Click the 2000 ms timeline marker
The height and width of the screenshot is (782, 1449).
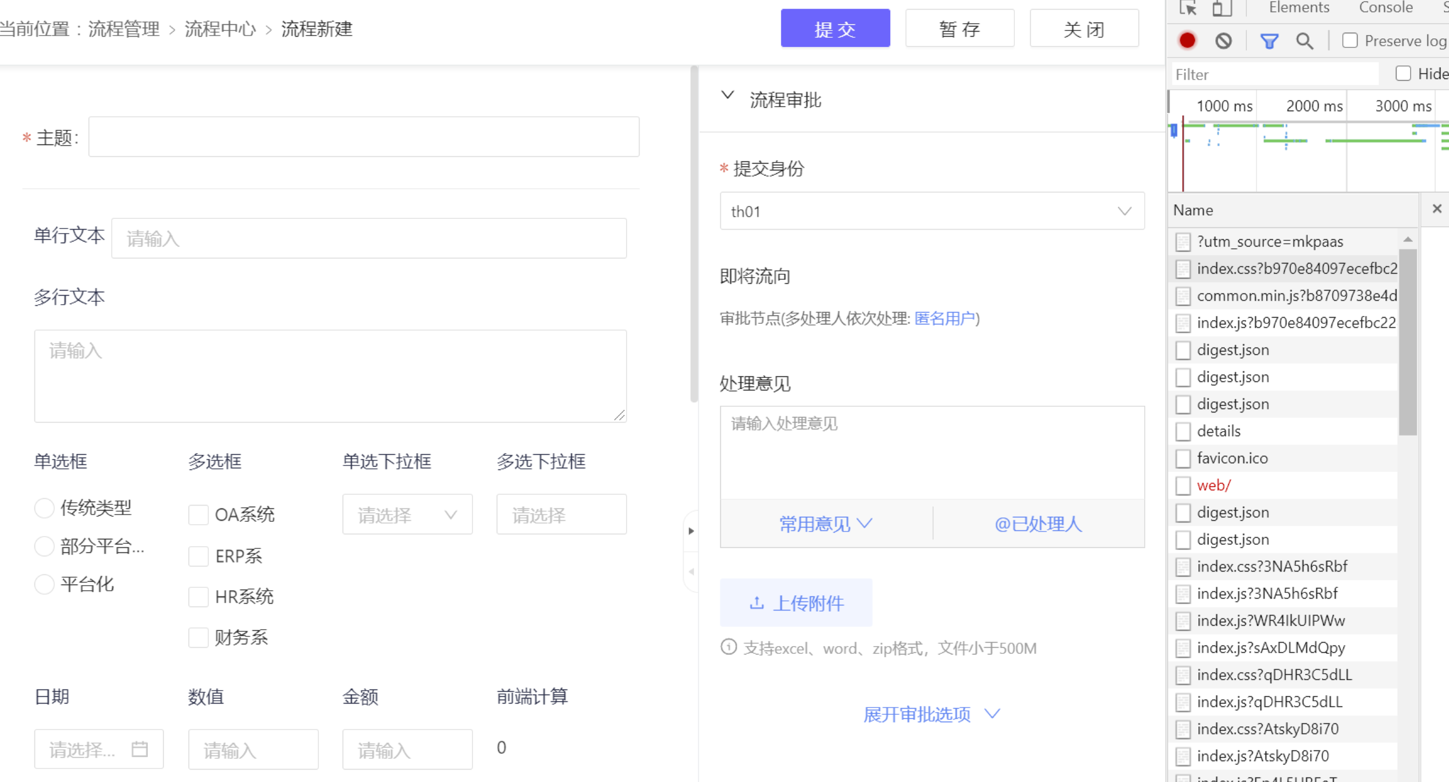click(x=1314, y=106)
